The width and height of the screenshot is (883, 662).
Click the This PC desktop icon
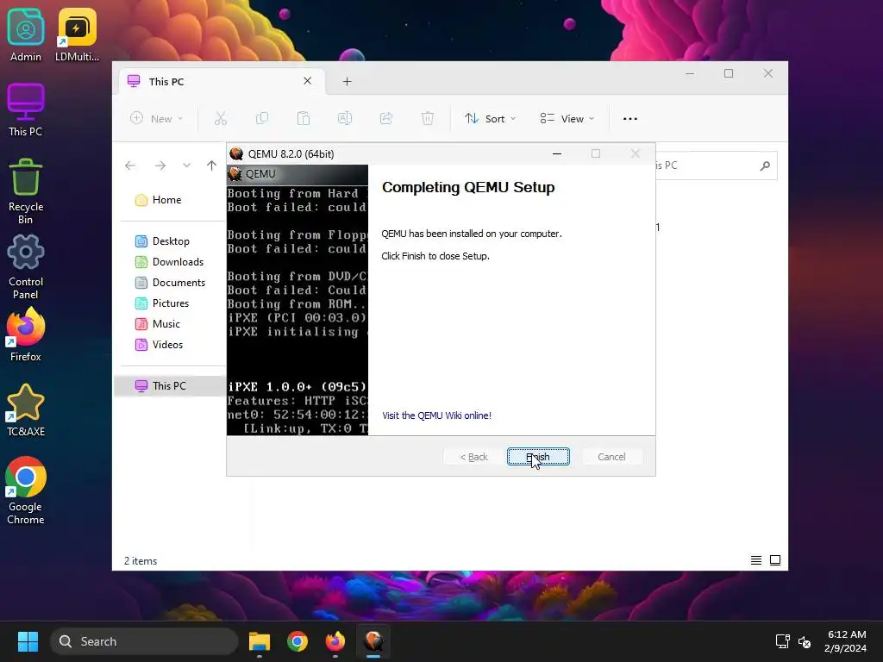coord(25,109)
